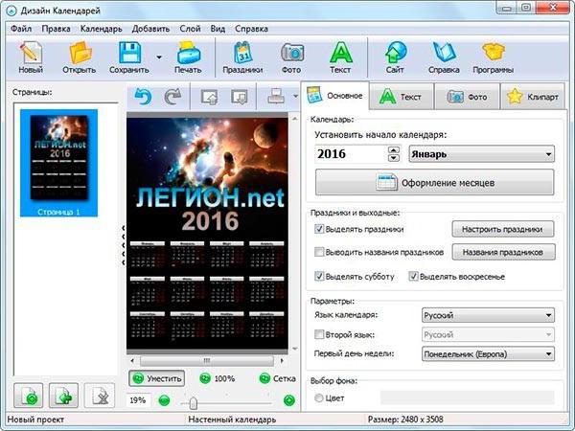The height and width of the screenshot is (431, 575).
Task: Open a project with Открыть folder icon
Action: point(80,57)
